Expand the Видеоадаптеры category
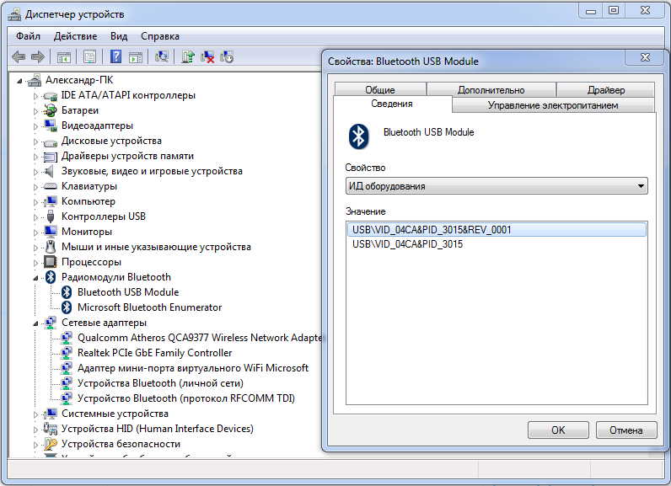The image size is (671, 486). (x=36, y=126)
